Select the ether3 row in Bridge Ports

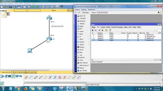click(x=126, y=38)
